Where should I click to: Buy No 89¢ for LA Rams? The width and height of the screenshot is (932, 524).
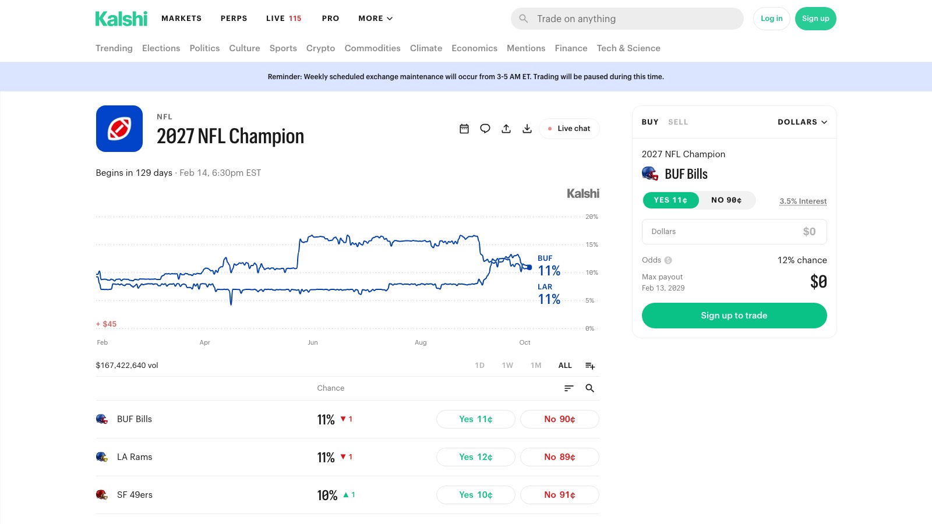[x=559, y=457]
